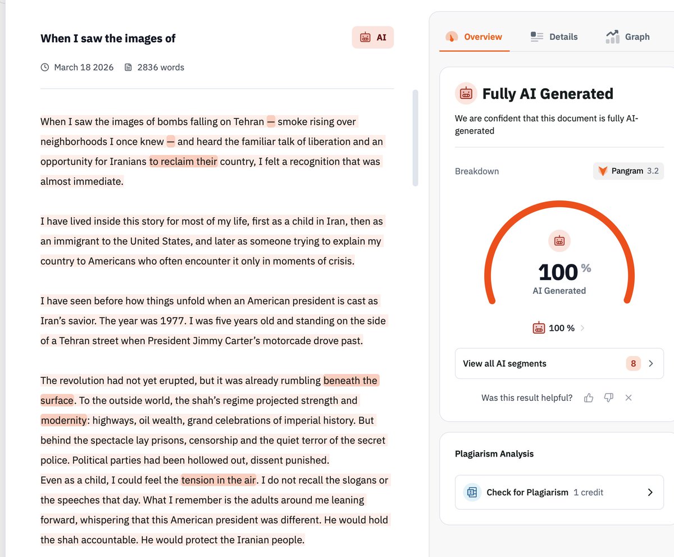
Task: Click highlighted word "surface"
Action: coord(57,400)
